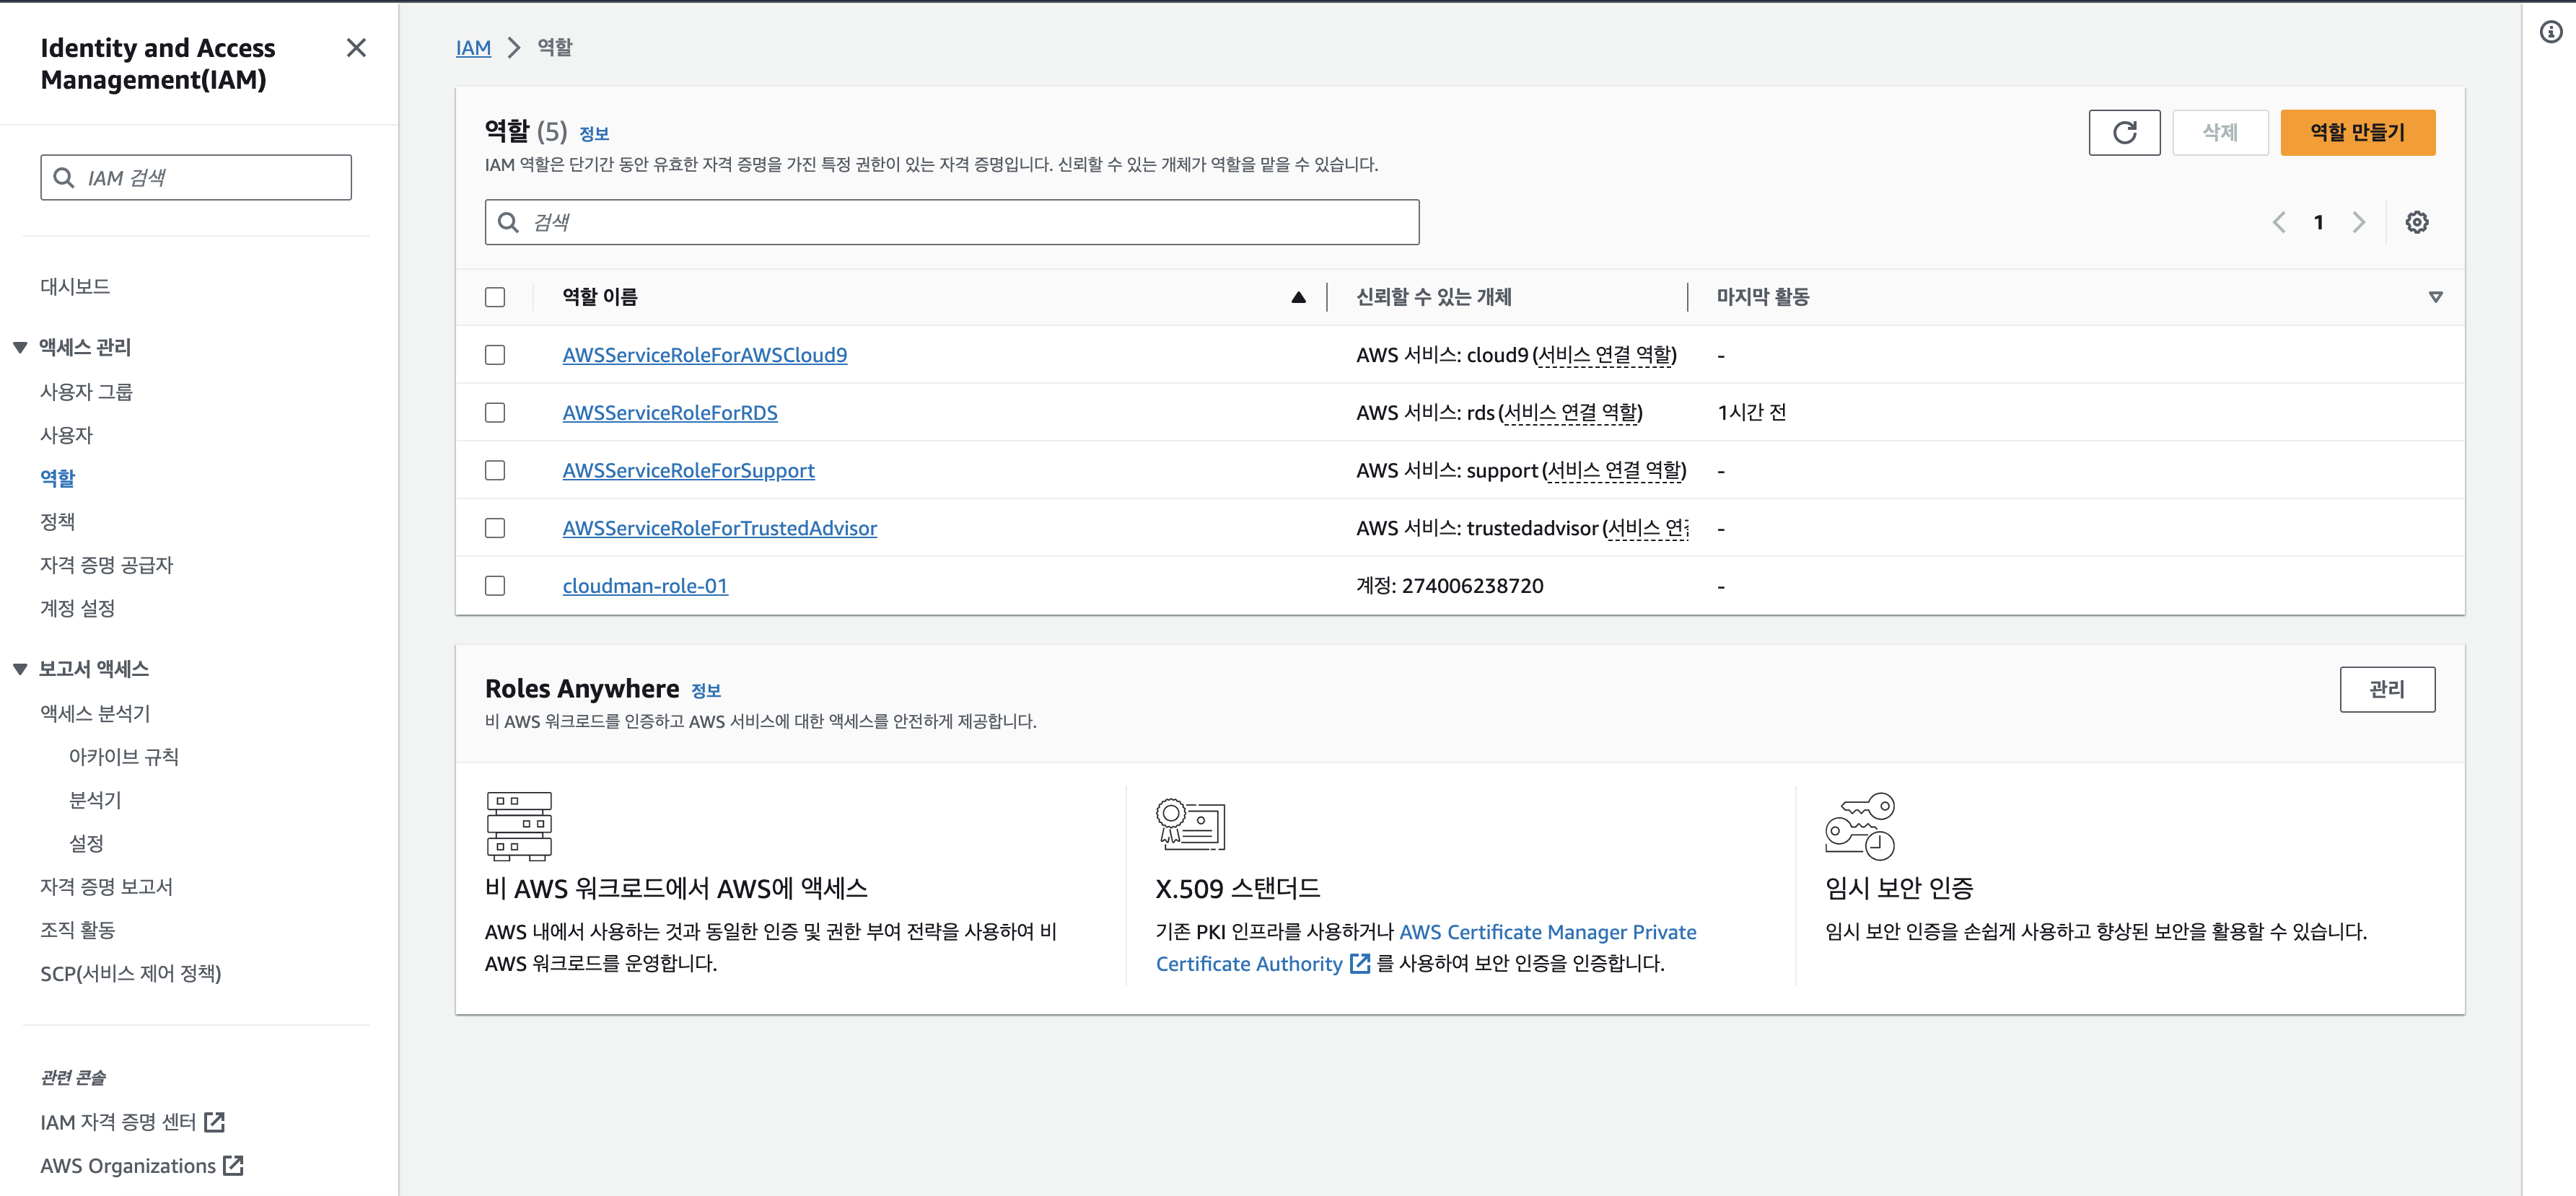Click the info circle icon at top right
The image size is (2576, 1196).
coord(2551,33)
